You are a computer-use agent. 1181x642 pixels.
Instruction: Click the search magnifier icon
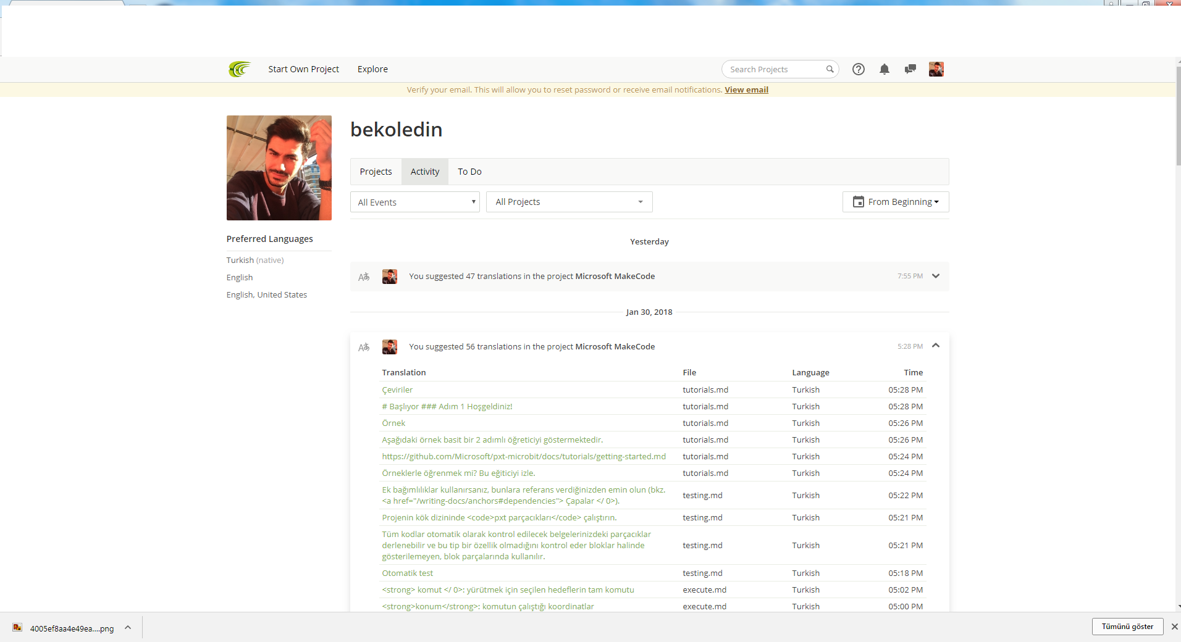[x=830, y=69]
